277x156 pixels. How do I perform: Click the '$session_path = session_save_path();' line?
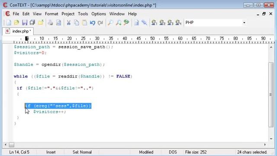coord(63,47)
